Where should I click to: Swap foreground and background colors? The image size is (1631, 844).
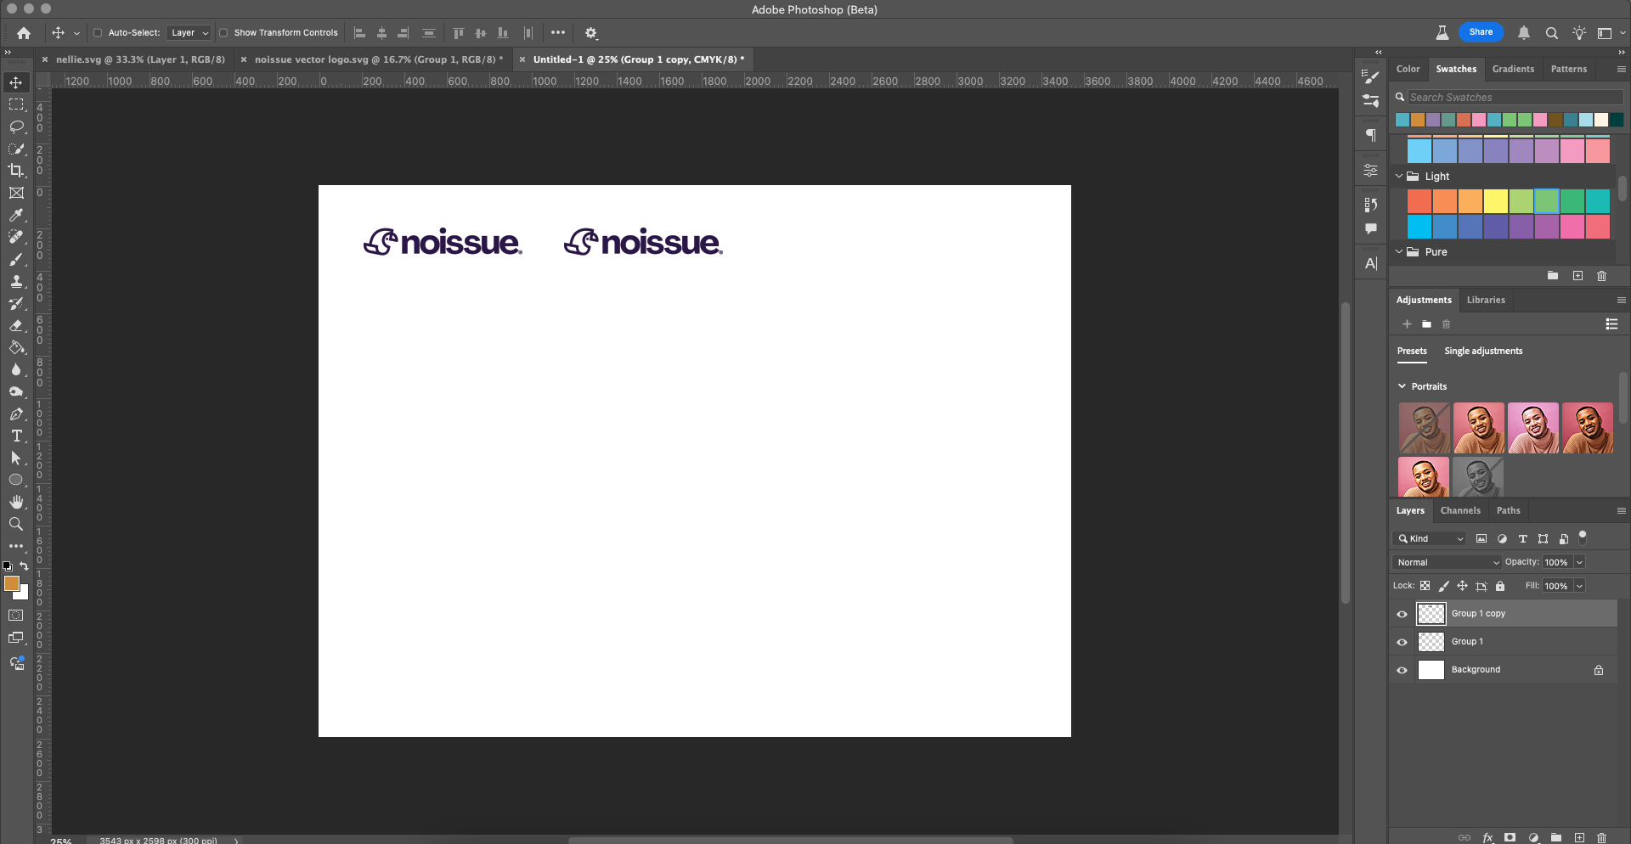pyautogui.click(x=24, y=566)
